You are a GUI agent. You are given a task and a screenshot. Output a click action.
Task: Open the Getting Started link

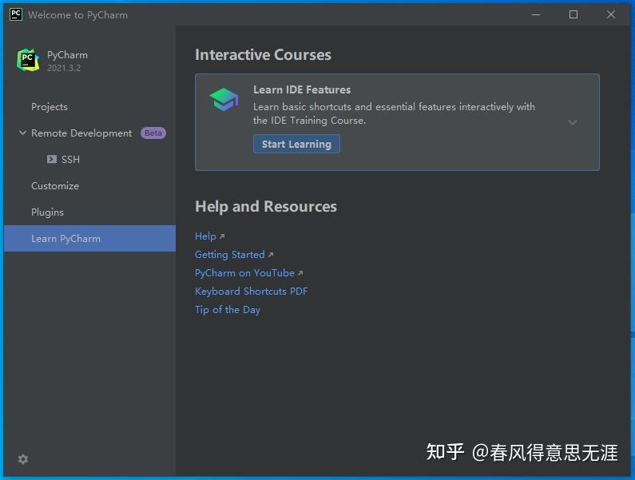click(x=229, y=255)
